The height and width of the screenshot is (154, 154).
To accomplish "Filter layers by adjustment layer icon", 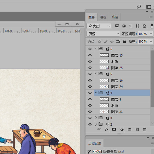I will pyautogui.click(x=124, y=26).
